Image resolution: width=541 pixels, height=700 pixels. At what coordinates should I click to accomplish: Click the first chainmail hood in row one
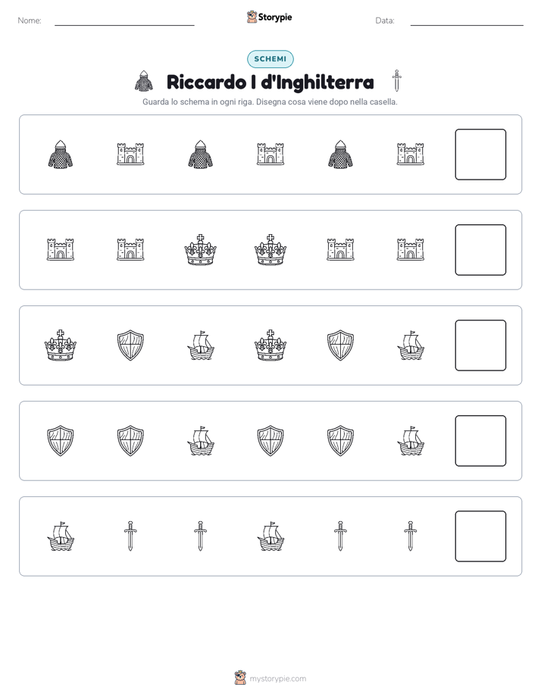[61, 155]
